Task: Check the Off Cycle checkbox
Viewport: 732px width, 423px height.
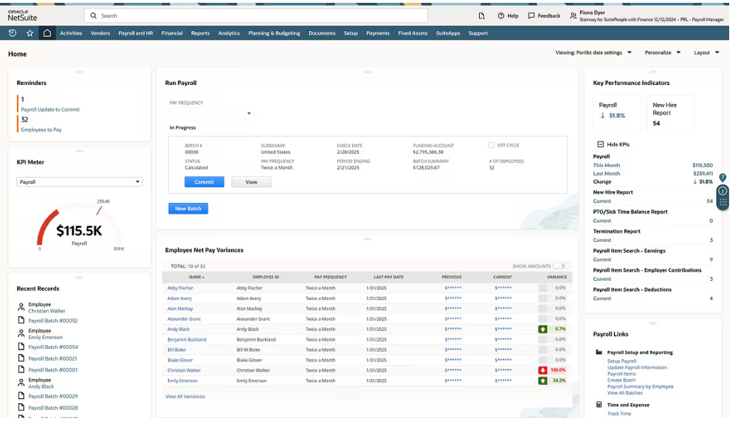Action: pos(491,145)
